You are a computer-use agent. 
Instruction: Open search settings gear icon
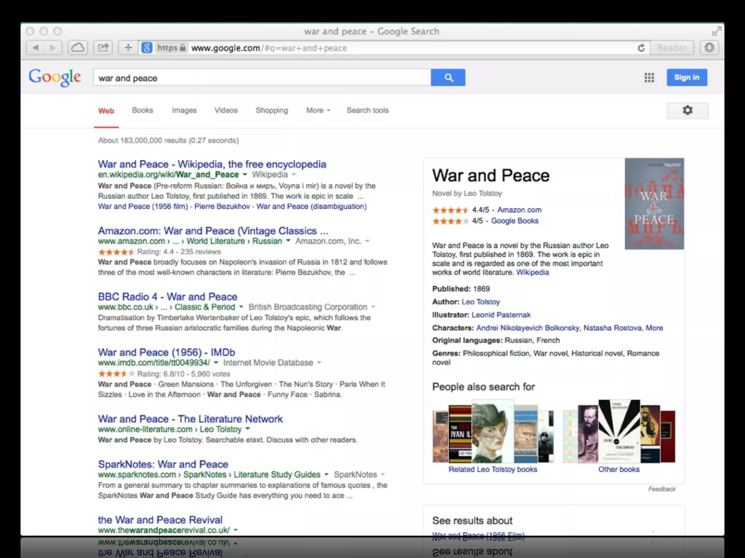tap(687, 110)
